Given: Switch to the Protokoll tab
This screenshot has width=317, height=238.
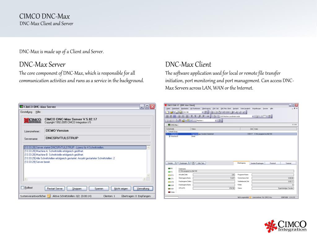Looking at the screenshot, I should (x=272, y=163).
